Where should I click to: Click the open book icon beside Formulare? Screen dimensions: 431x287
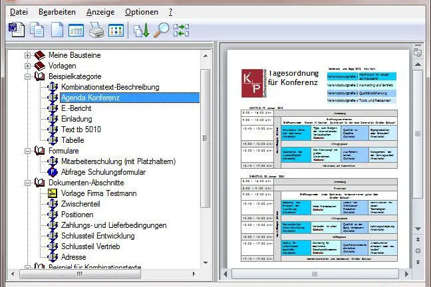coord(40,151)
